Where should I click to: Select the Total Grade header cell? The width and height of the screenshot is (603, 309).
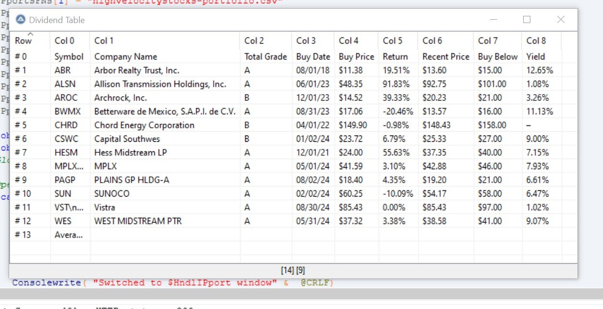pyautogui.click(x=265, y=56)
